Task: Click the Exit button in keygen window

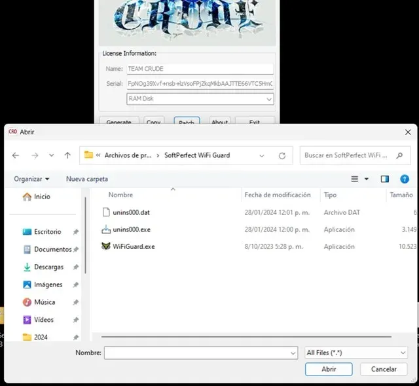Action: tap(255, 121)
